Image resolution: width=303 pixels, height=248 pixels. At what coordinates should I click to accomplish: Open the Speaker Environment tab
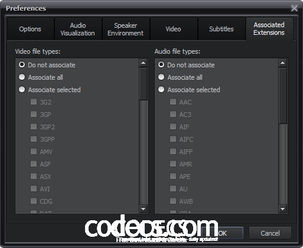pyautogui.click(x=126, y=29)
